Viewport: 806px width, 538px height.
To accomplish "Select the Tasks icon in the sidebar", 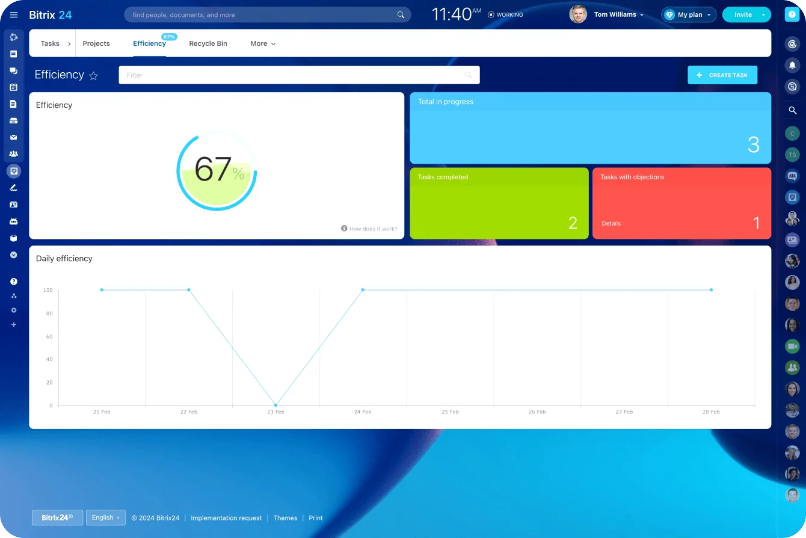I will tap(13, 171).
